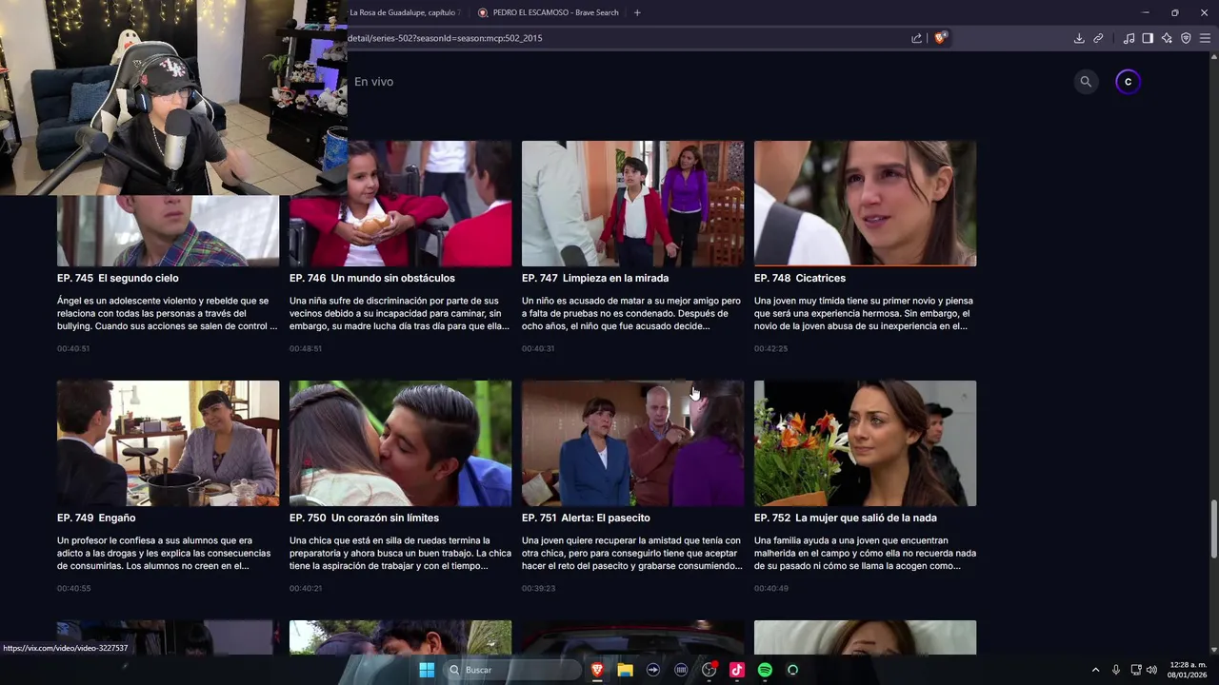Open title EP. 749 Engaño
This screenshot has width=1219, height=685.
click(96, 518)
